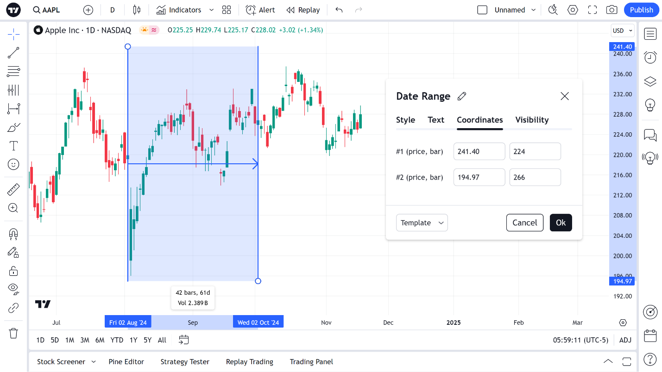The height and width of the screenshot is (372, 662).
Task: Open the Help Center question icon
Action: pos(650,359)
